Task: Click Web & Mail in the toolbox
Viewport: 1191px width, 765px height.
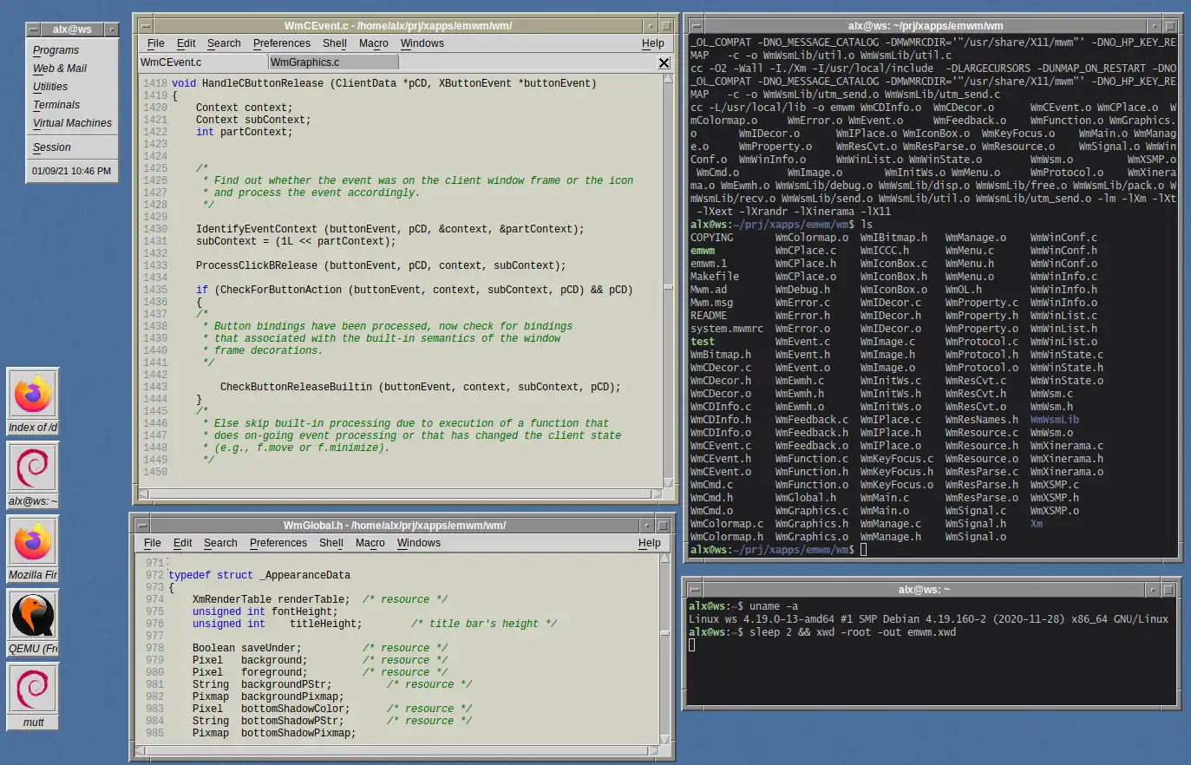Action: 60,69
